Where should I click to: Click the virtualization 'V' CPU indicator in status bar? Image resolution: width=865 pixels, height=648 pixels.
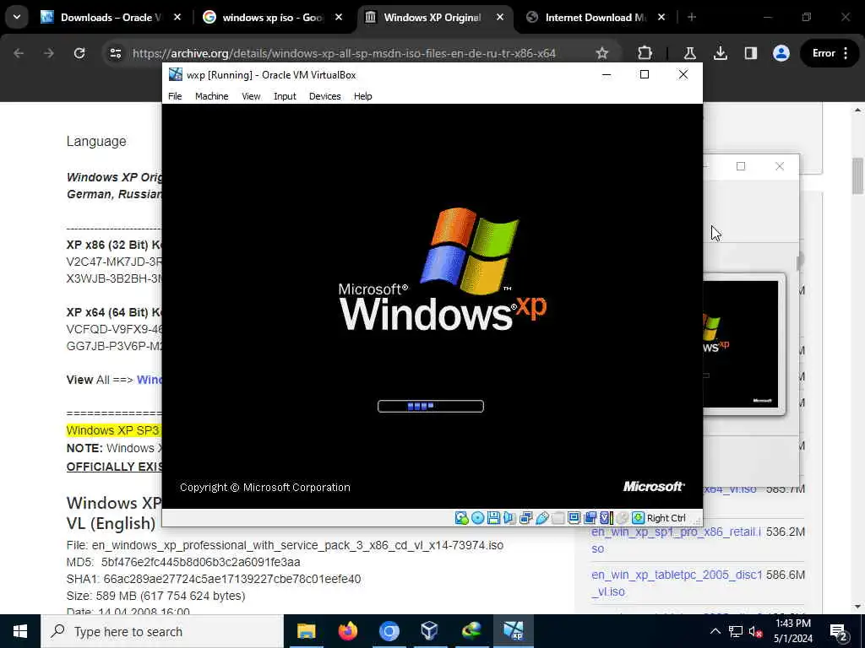(606, 518)
